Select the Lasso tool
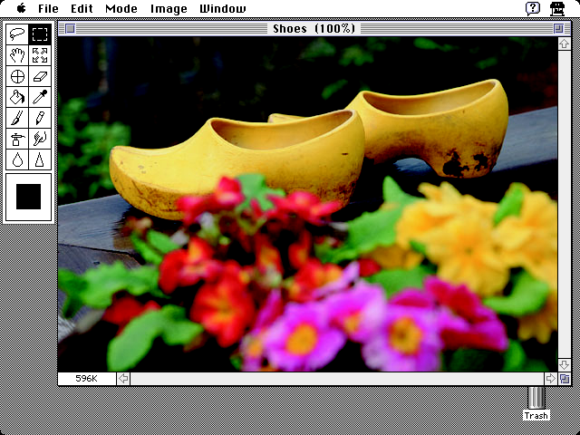Image resolution: width=580 pixels, height=435 pixels. coord(16,34)
